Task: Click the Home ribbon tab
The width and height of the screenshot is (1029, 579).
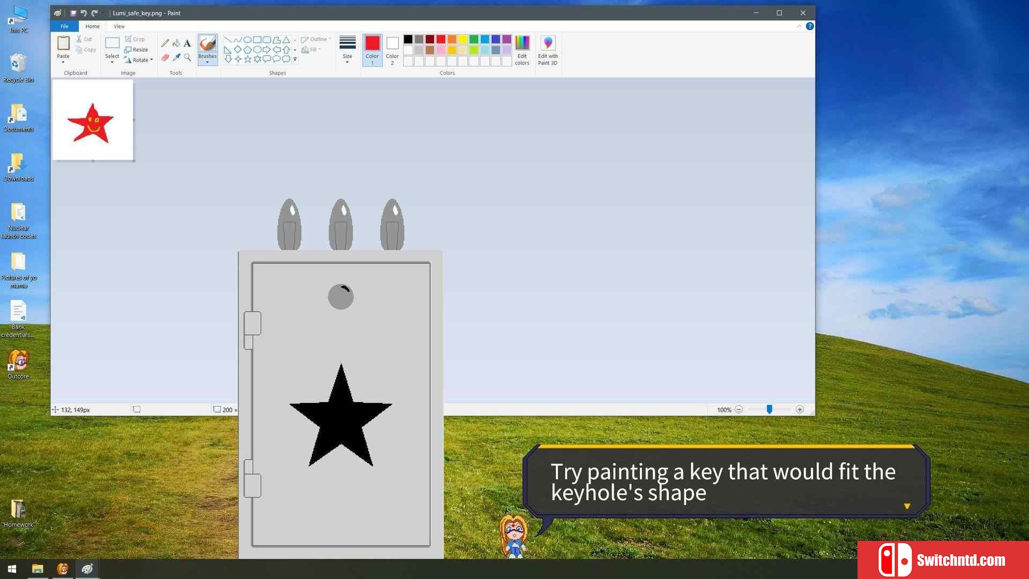Action: click(92, 26)
